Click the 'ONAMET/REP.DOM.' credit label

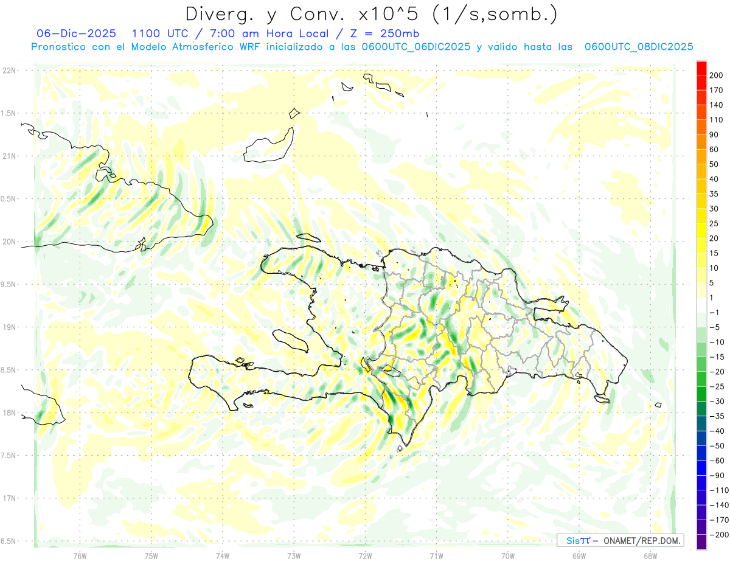click(x=642, y=540)
